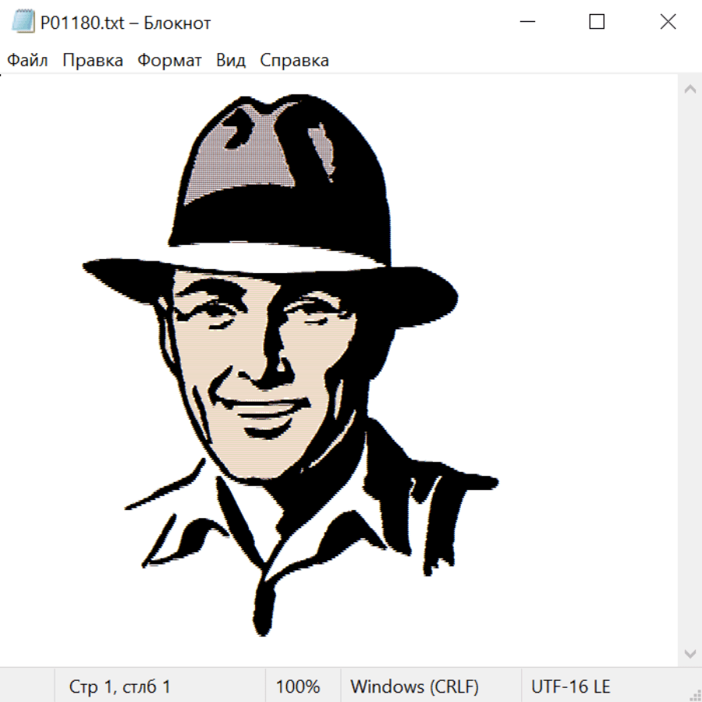Click the P01180.txt – Блокнот title text

126,23
